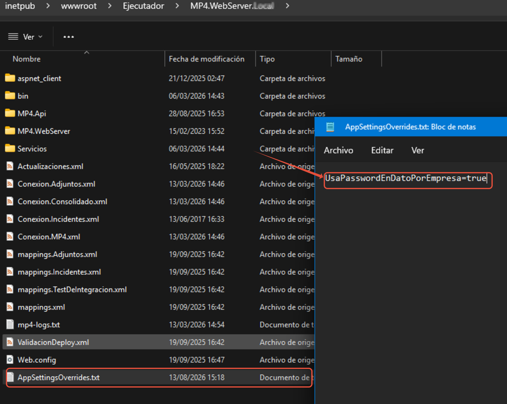This screenshot has width=507, height=404.
Task: Open the three-dots more options menu
Action: click(69, 37)
